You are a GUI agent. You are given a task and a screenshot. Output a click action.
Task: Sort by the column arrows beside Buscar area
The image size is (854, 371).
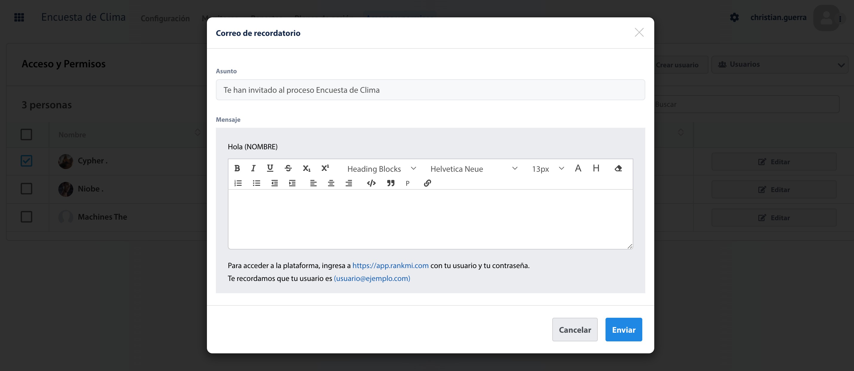tap(681, 133)
